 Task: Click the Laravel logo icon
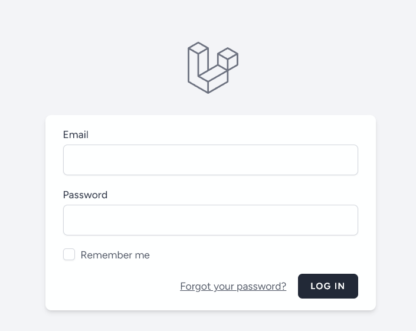(213, 68)
